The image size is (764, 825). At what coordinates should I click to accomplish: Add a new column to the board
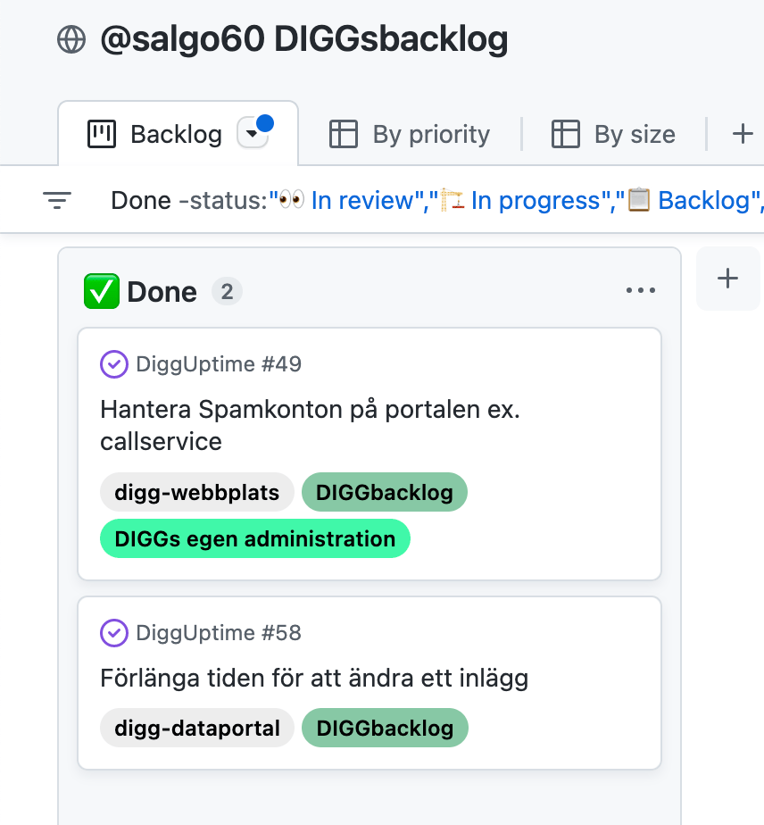727,279
